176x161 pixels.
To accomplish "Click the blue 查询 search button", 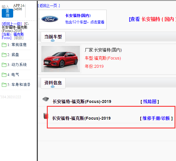I will (7, 13).
